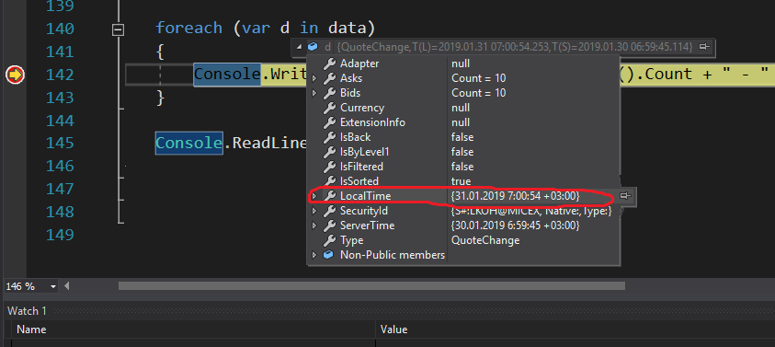The width and height of the screenshot is (775, 347).
Task: Pin the LocalTime value to source
Action: tap(626, 196)
